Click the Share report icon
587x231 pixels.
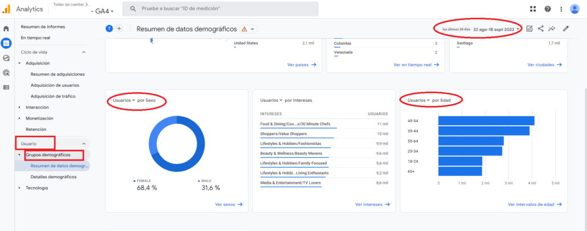540,28
